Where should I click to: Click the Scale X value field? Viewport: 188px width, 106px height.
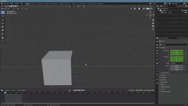177,66
